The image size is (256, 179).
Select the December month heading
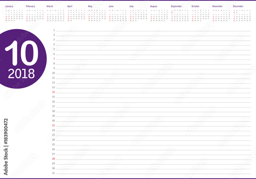click(x=238, y=6)
